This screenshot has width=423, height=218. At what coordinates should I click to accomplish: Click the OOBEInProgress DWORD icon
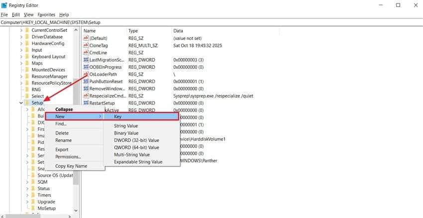[86, 67]
